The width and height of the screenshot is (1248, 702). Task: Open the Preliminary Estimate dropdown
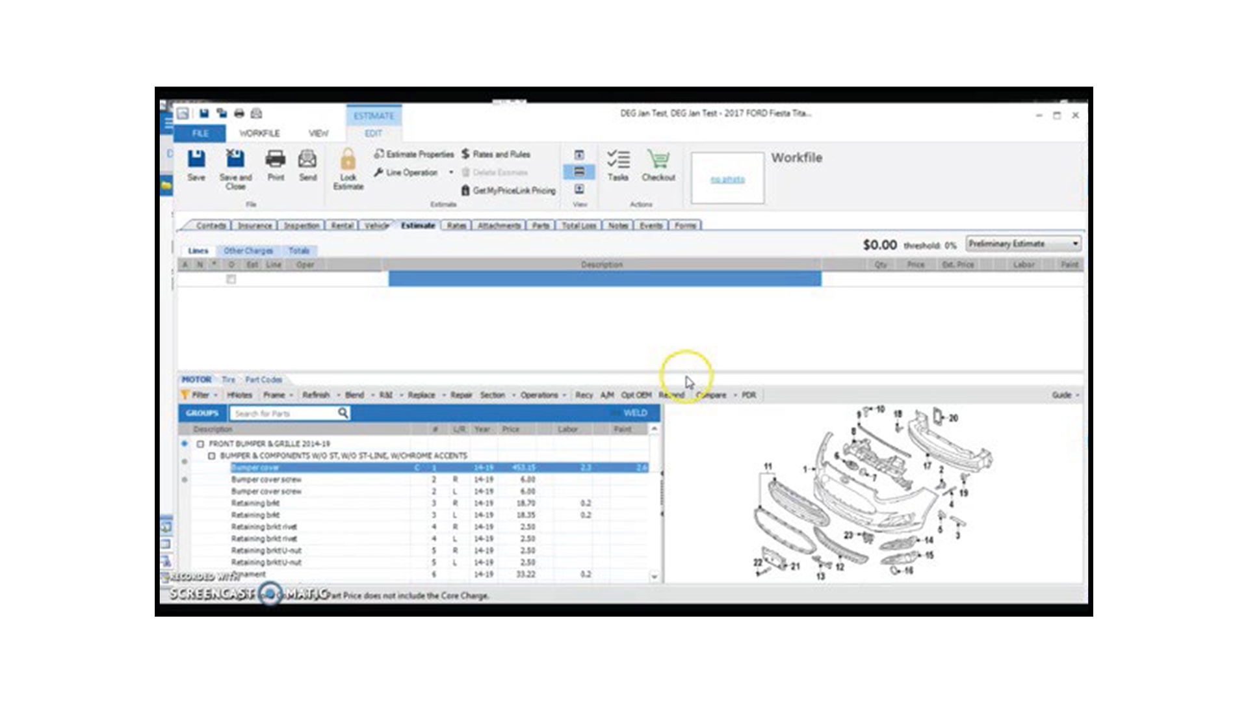pyautogui.click(x=1075, y=244)
